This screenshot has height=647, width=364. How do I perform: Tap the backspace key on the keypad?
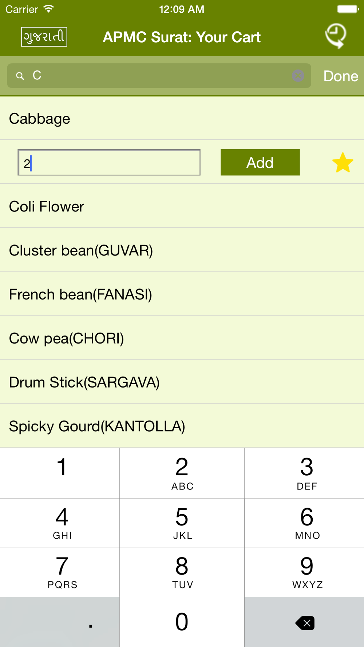tap(305, 623)
